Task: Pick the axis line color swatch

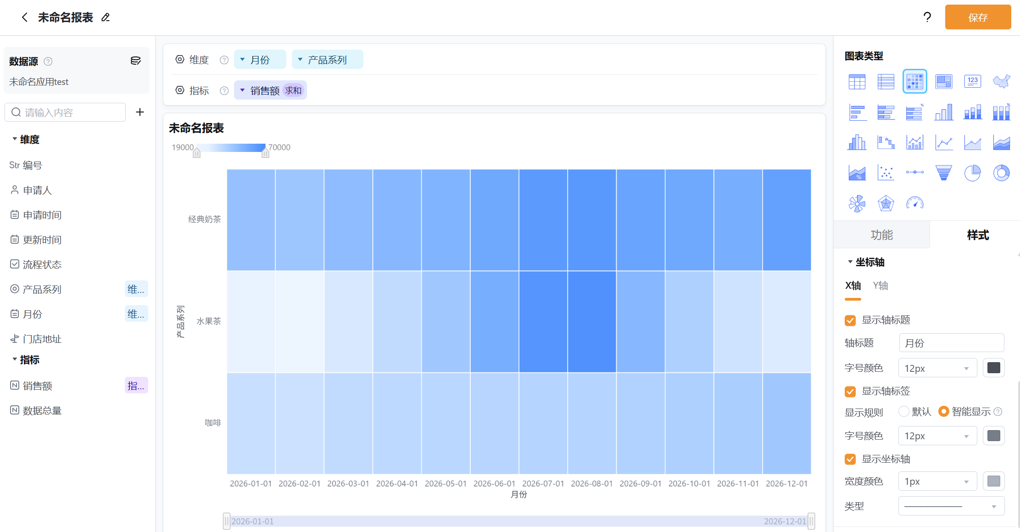Action: 993,482
